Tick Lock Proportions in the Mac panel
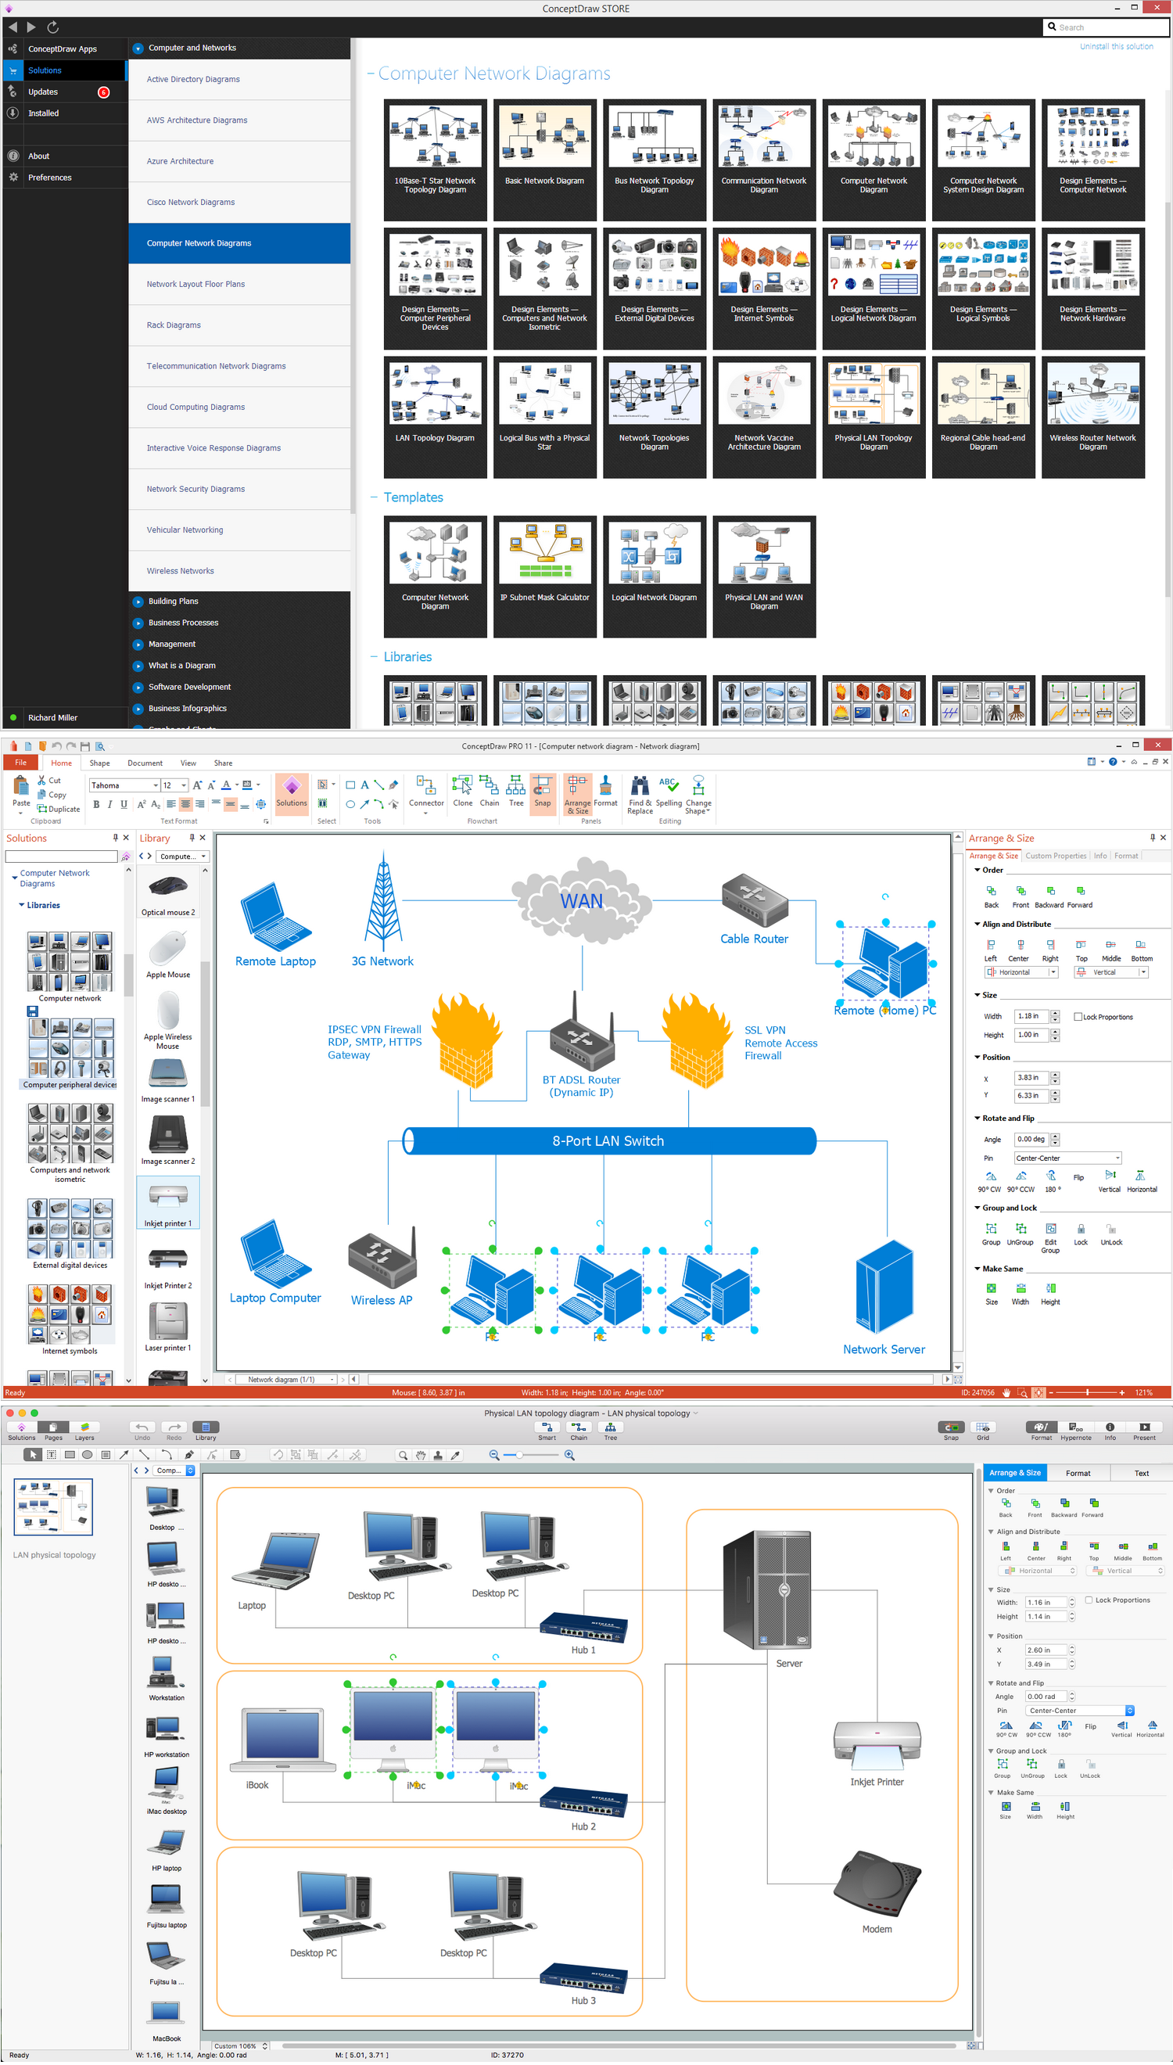This screenshot has height=2065, width=1173. click(x=1089, y=1600)
